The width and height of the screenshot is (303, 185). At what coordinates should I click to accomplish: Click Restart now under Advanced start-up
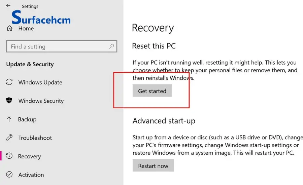point(153,165)
